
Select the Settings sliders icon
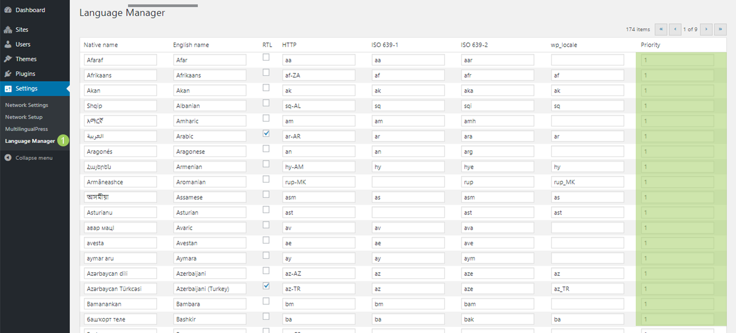click(8, 88)
